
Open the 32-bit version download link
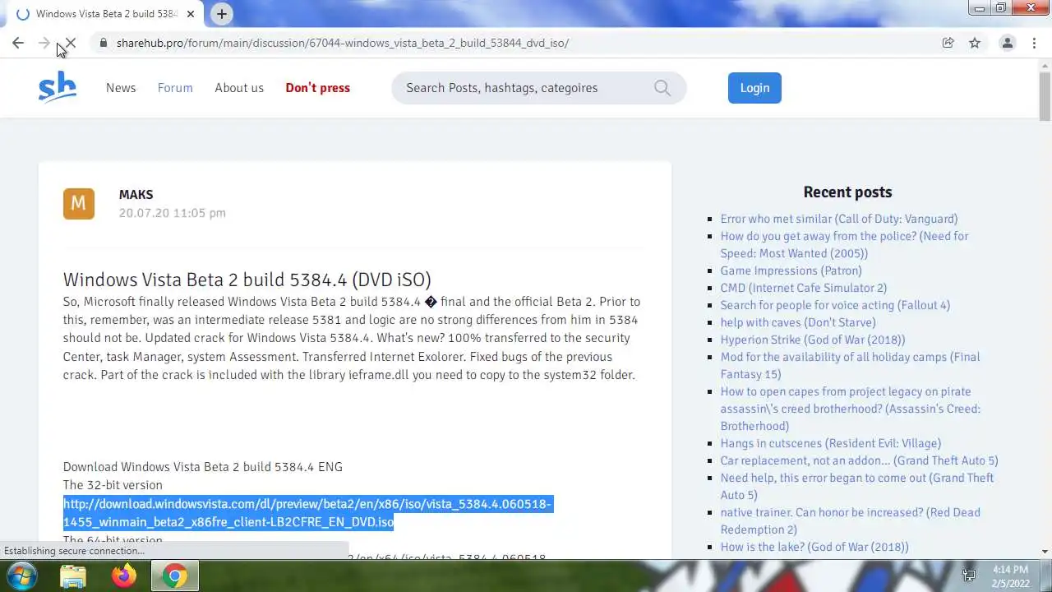[307, 513]
